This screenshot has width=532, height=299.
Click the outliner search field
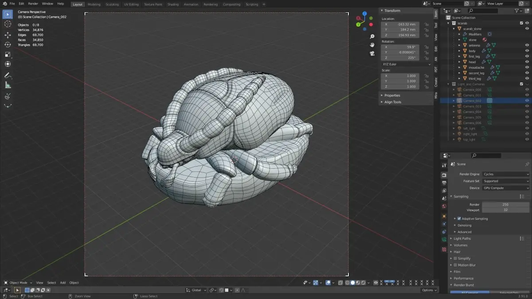coord(482,11)
